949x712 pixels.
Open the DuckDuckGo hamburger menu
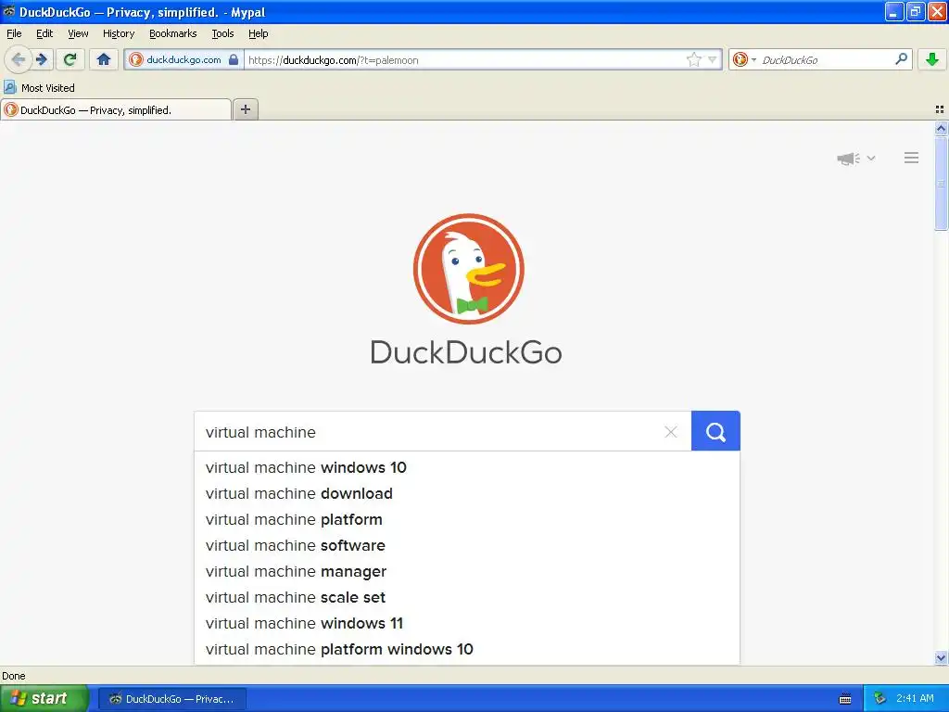[x=912, y=158]
